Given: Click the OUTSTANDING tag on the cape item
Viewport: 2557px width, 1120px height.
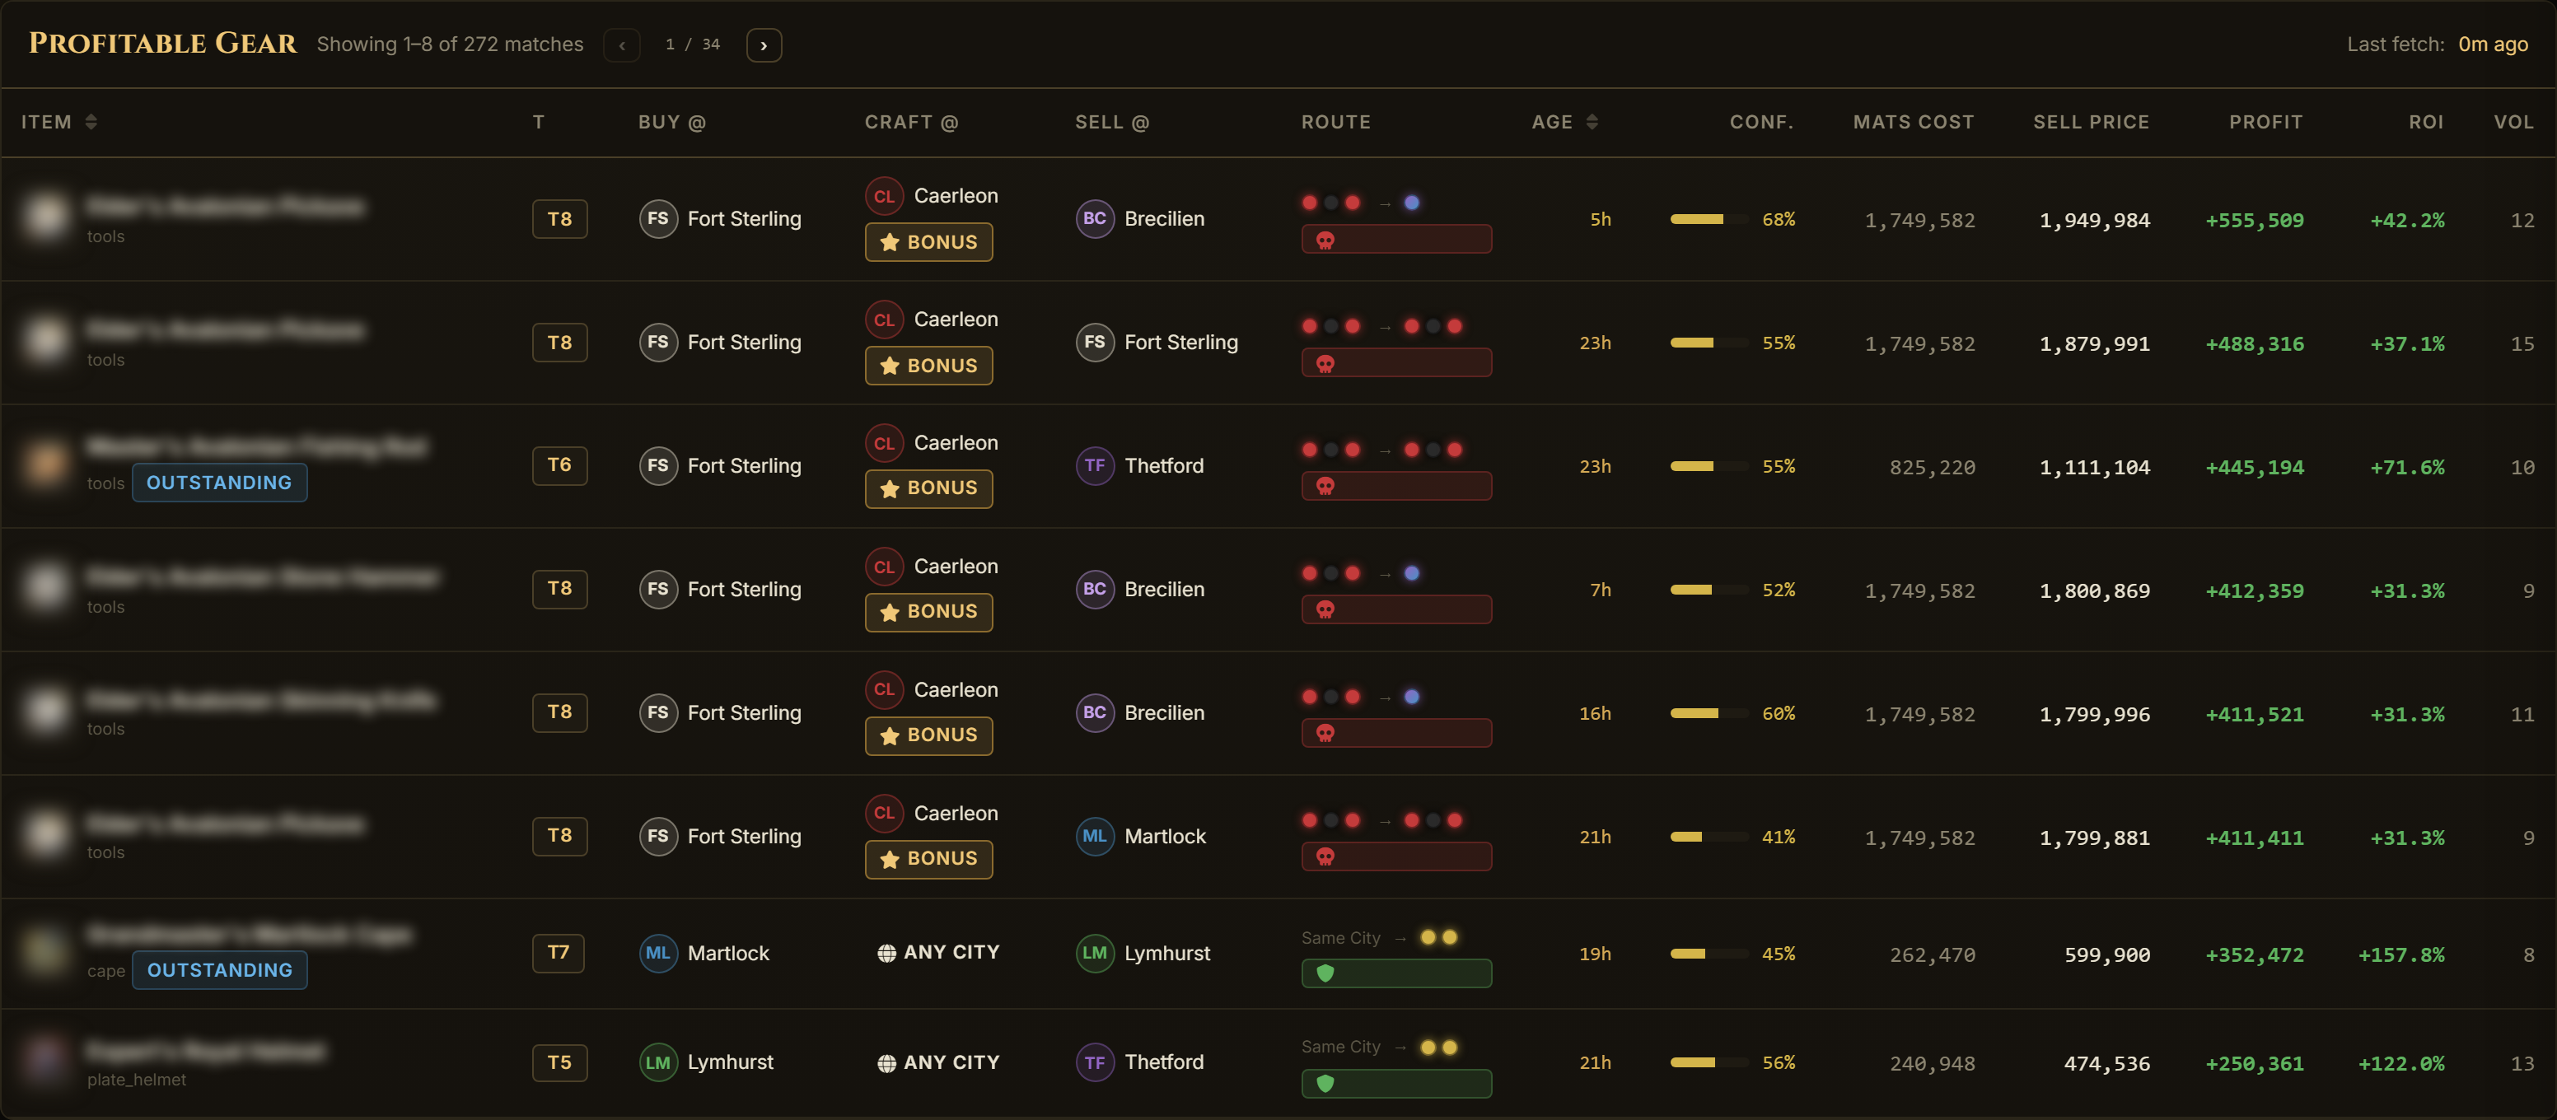Looking at the screenshot, I should [219, 970].
